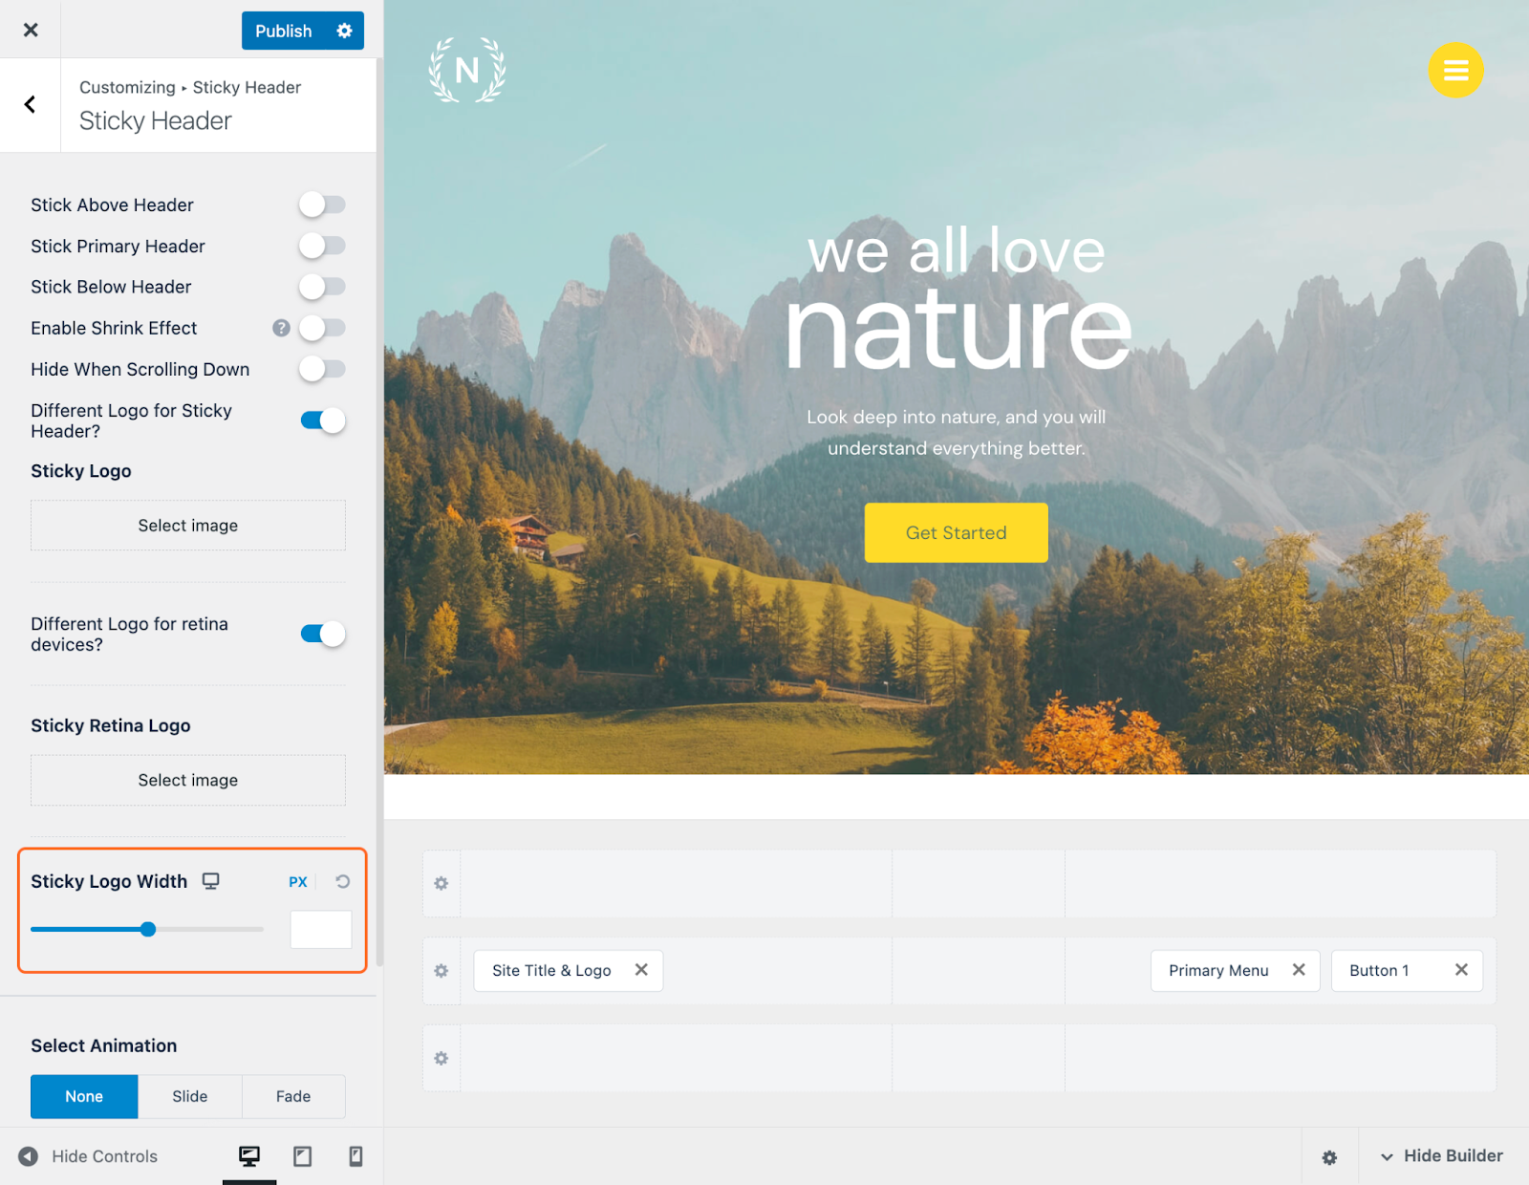
Task: Open publish settings gear icon
Action: pos(344,31)
